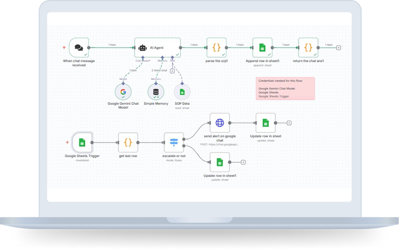The width and height of the screenshot is (399, 251).
Task: Click the 'parse the o/p1' code node
Action: click(x=216, y=47)
